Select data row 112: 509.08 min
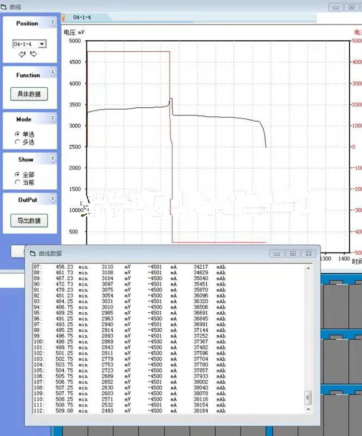Screen dimensions: 362x436 coord(130,411)
